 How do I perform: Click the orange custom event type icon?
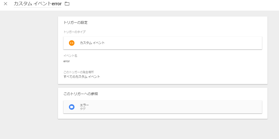point(72,43)
